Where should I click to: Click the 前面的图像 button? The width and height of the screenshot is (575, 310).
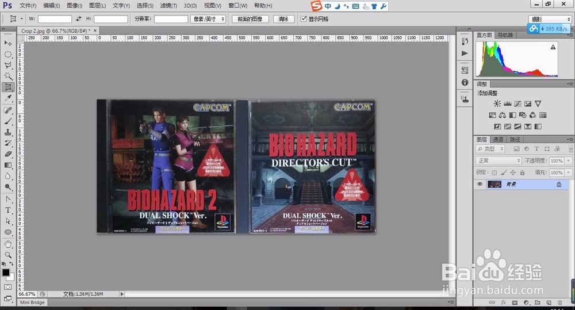(250, 19)
